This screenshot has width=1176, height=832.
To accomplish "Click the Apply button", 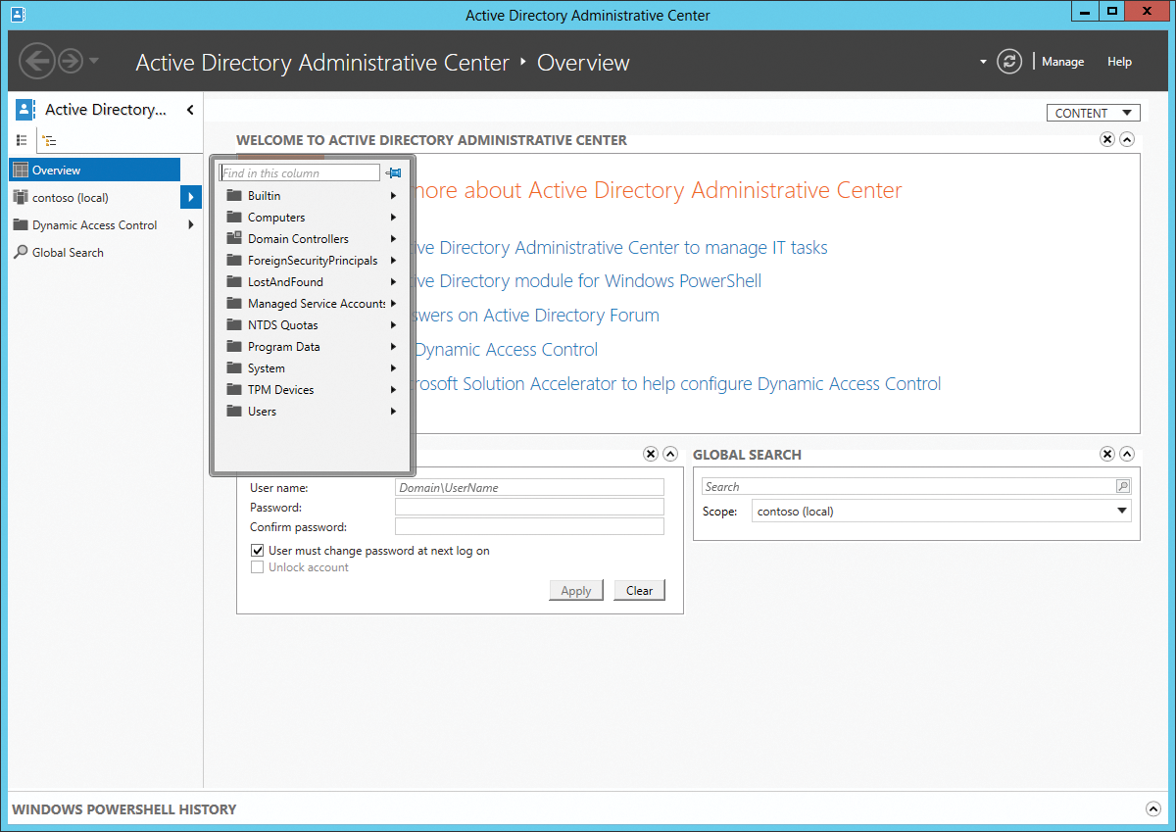I will click(x=576, y=590).
